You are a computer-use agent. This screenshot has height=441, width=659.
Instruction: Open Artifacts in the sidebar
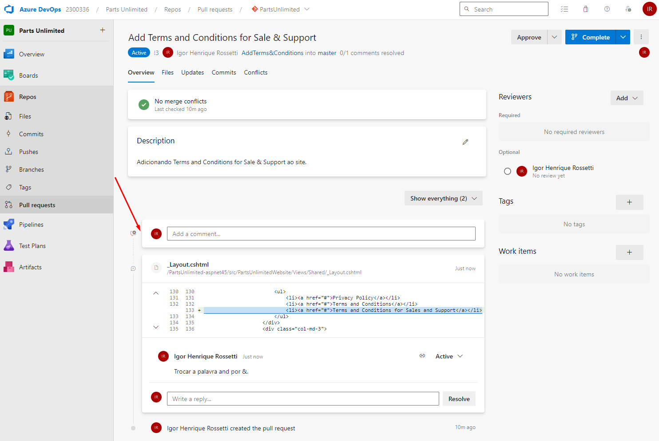(56, 267)
